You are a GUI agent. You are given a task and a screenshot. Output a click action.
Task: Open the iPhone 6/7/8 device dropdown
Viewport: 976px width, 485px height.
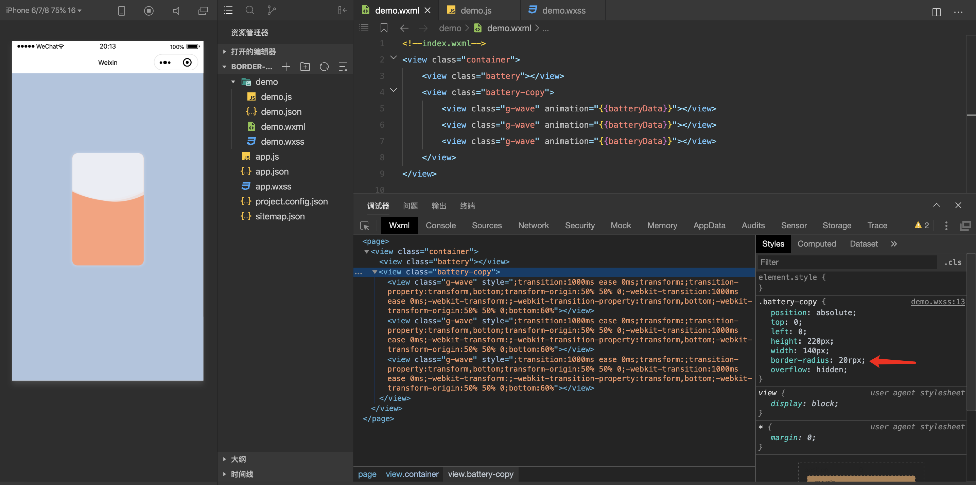(43, 10)
